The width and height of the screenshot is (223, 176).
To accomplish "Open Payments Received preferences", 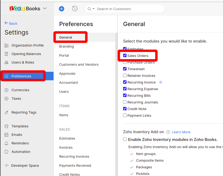I will click(x=75, y=166).
